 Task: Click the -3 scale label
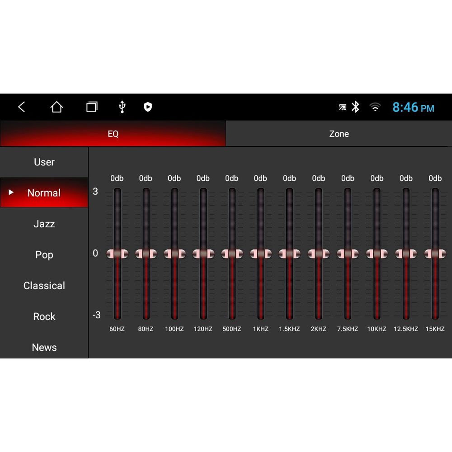[x=96, y=315]
